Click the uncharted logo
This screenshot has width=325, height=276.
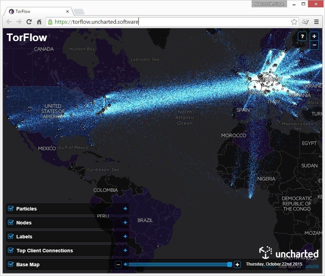click(x=289, y=253)
